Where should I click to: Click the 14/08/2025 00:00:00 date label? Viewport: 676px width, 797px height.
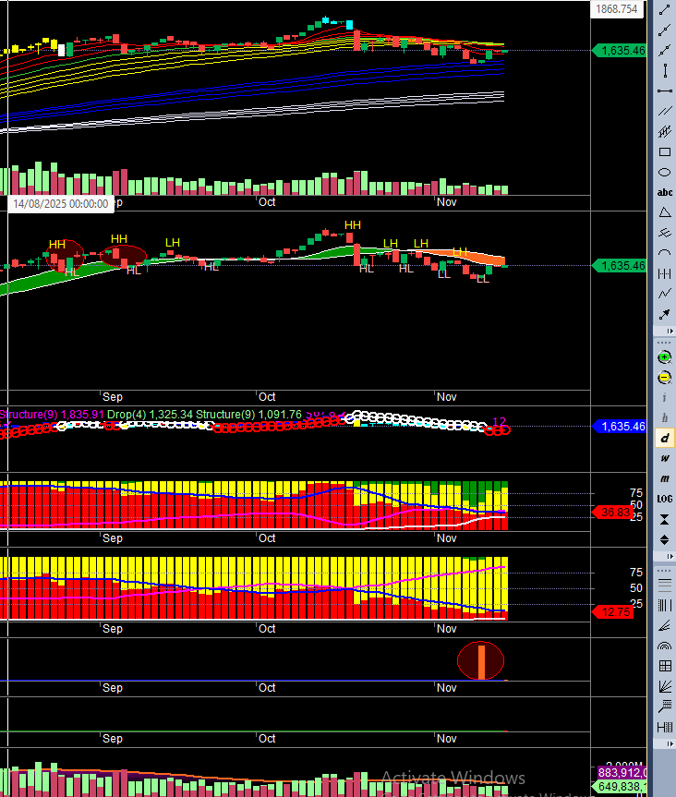60,204
